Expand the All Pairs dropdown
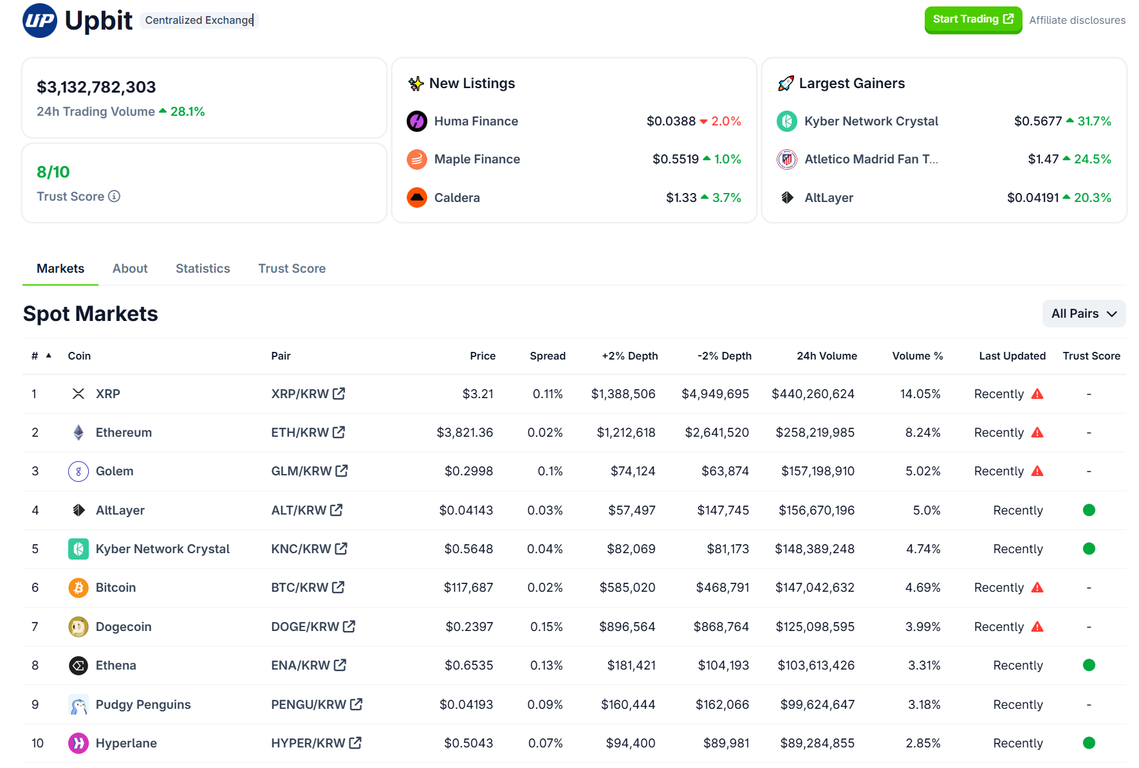 (1084, 314)
